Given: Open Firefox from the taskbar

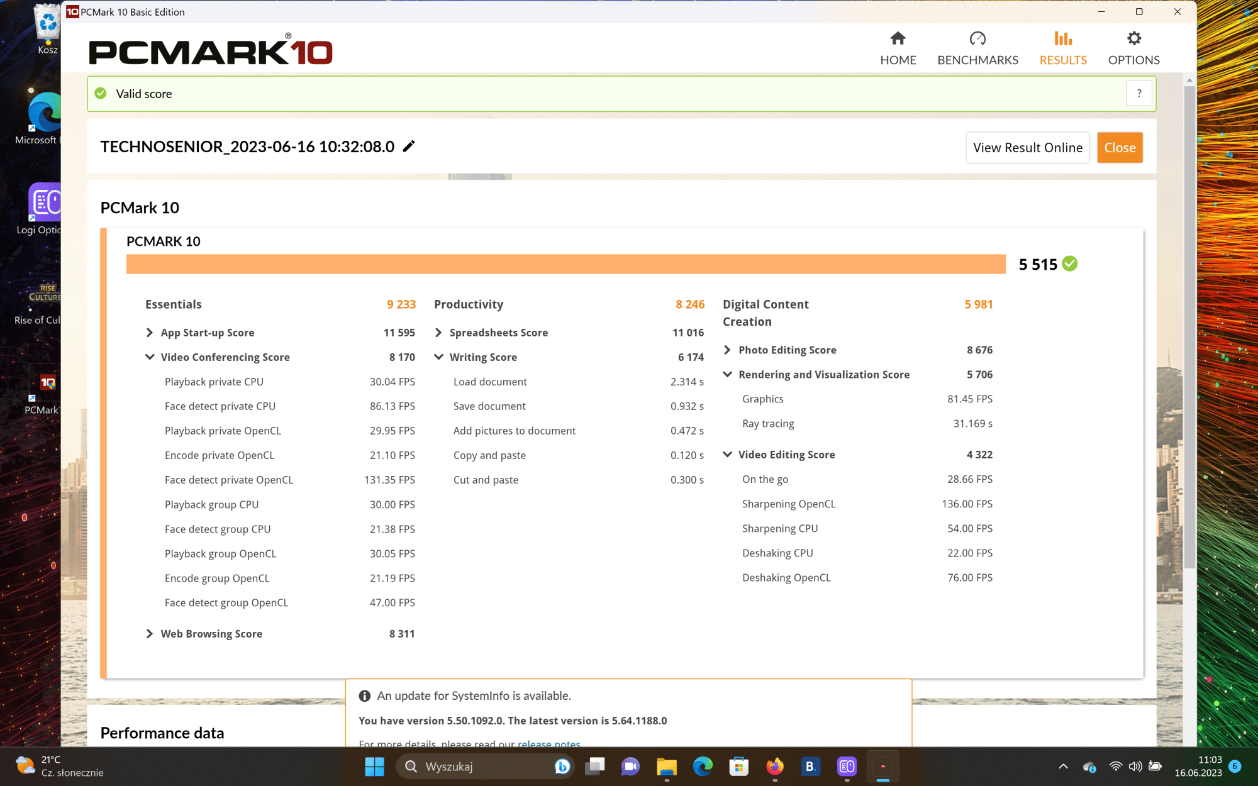Looking at the screenshot, I should [x=774, y=767].
